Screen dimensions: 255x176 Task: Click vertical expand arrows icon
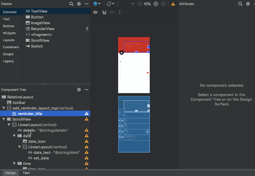[x=120, y=12]
